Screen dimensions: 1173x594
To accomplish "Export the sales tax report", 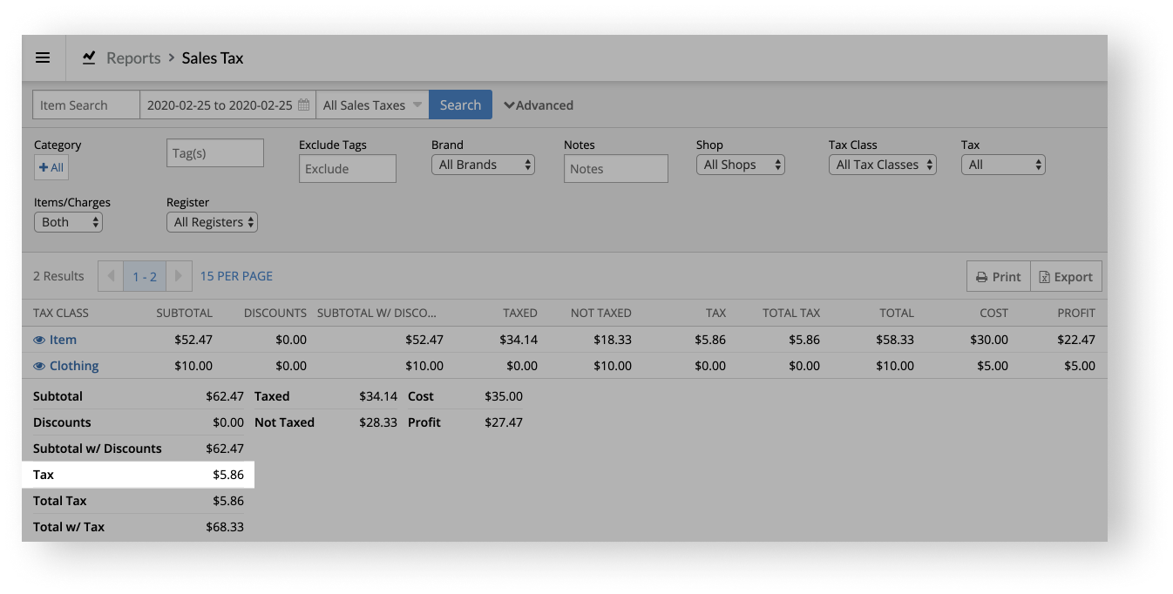I will (x=1066, y=276).
